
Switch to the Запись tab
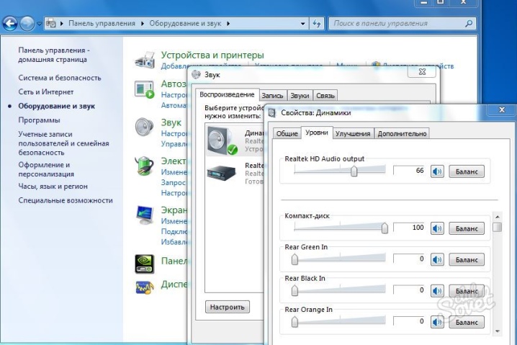point(272,96)
